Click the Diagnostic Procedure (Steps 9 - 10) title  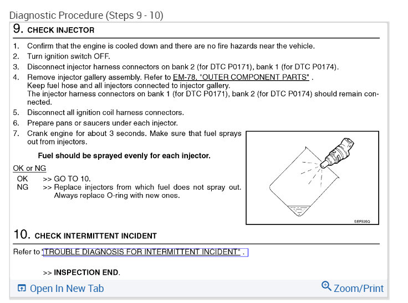click(86, 15)
